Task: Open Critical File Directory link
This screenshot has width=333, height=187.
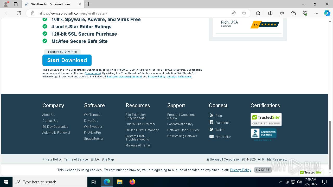Action: click(140, 124)
